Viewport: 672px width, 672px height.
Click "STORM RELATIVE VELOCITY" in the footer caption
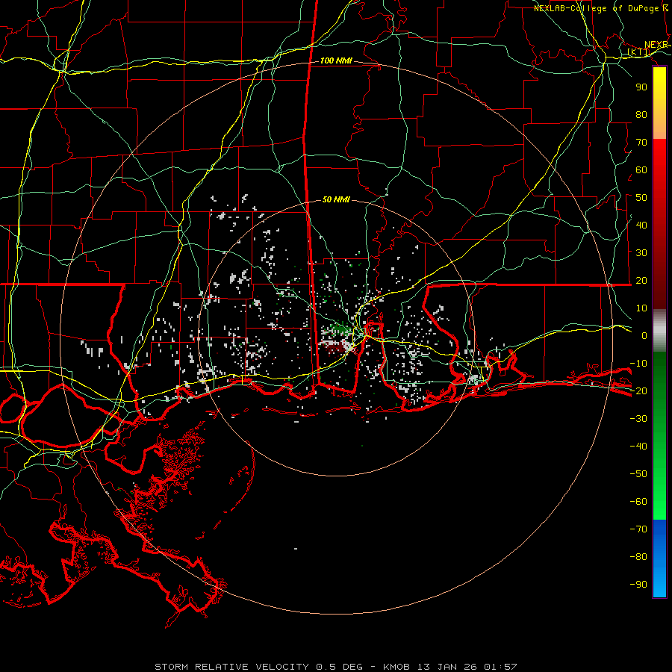tap(231, 667)
